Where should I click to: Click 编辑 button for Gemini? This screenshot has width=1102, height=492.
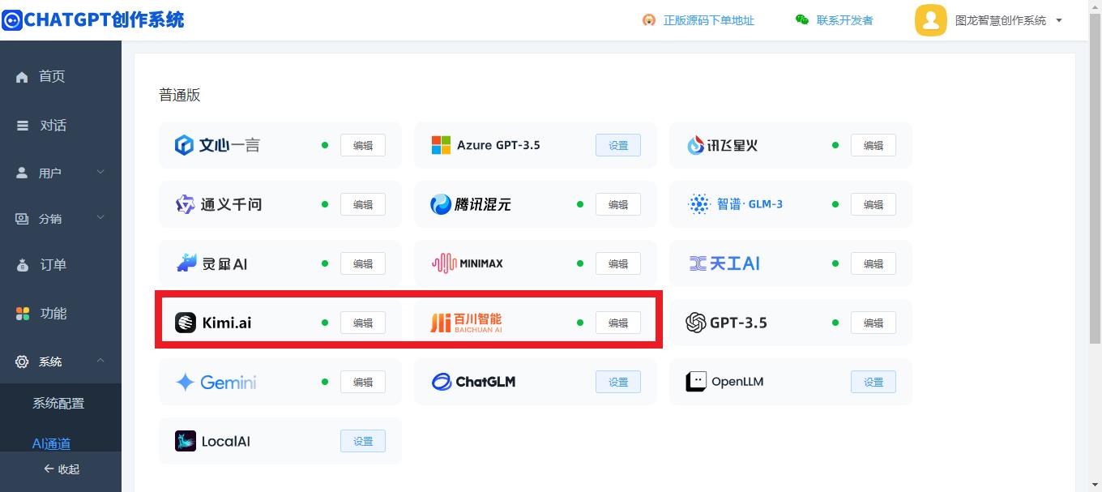click(363, 382)
